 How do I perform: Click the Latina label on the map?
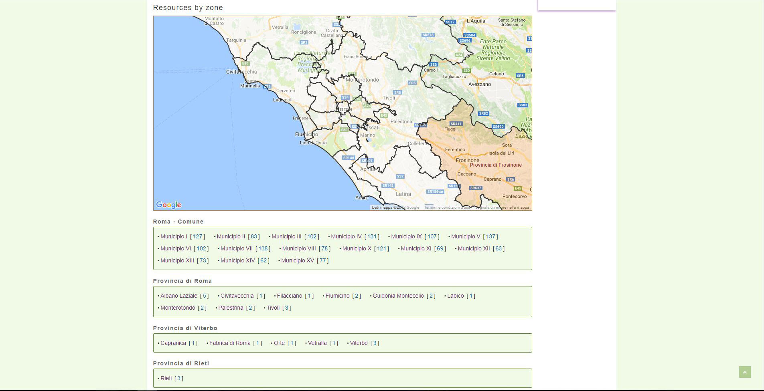point(403,194)
